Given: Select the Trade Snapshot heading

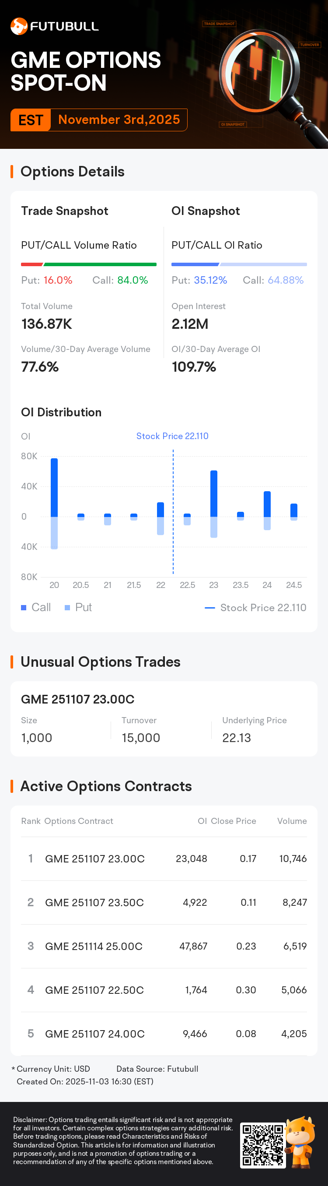Looking at the screenshot, I should 64,211.
